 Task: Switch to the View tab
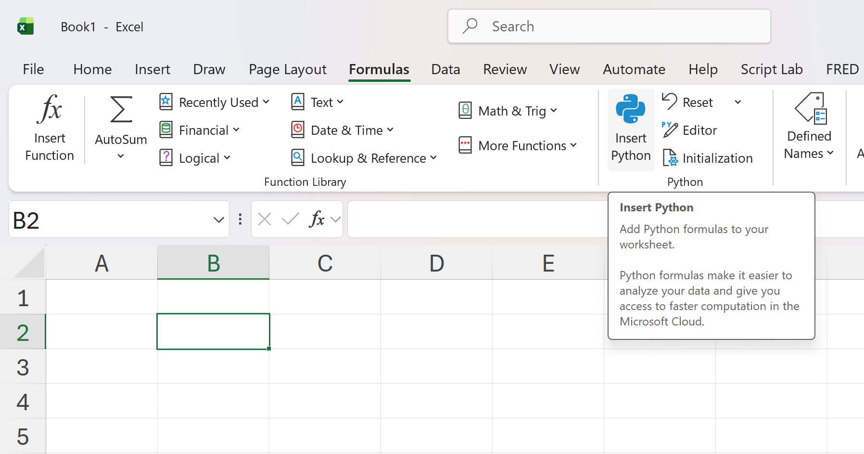coord(564,69)
